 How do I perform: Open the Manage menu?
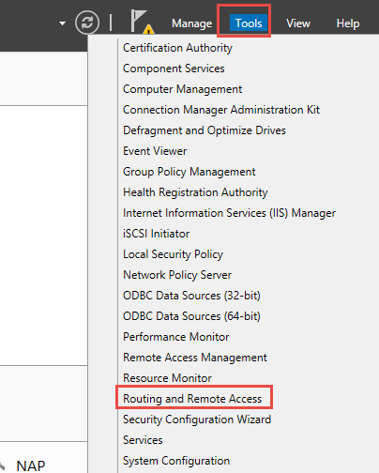pos(191,23)
